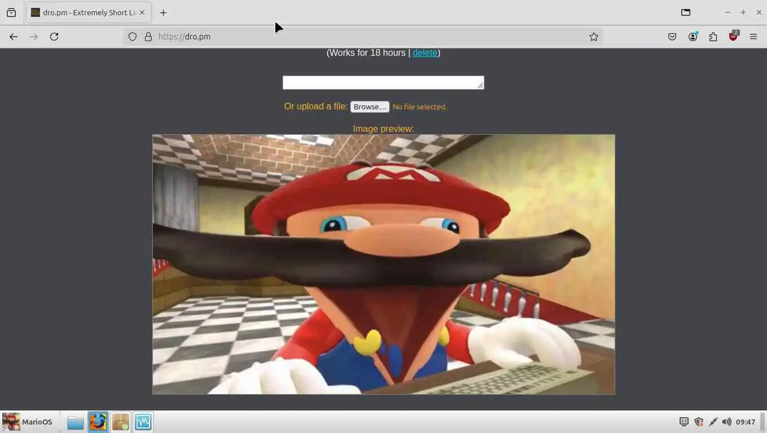Open the tab list view button
The width and height of the screenshot is (767, 433).
pyautogui.click(x=11, y=12)
